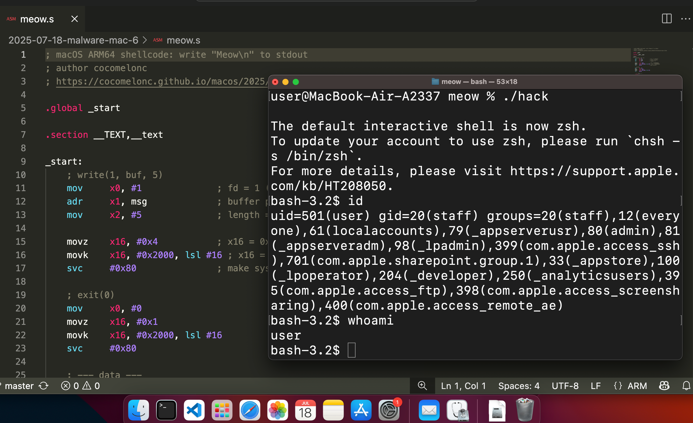
Task: Open the App Store from Dock
Action: click(x=361, y=410)
